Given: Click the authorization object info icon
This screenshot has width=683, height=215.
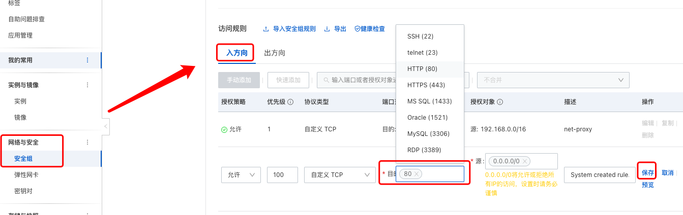Looking at the screenshot, I should [500, 102].
